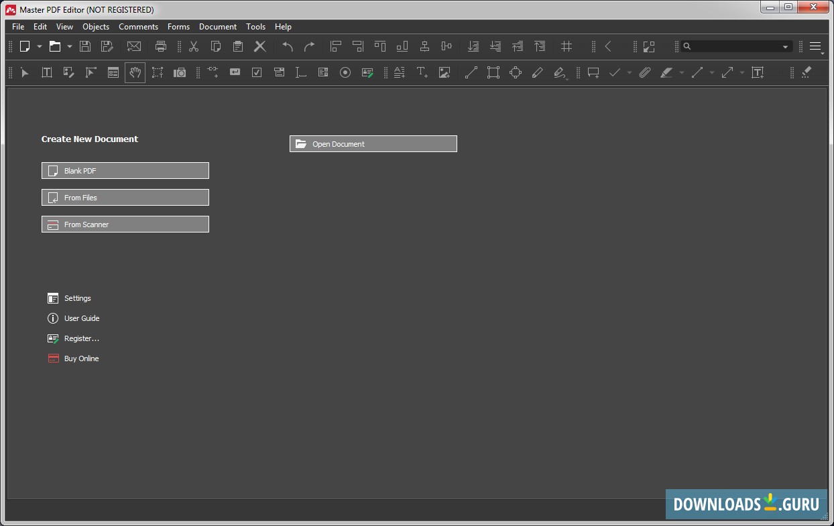
Task: Select the Edit Forms tool
Action: click(113, 72)
